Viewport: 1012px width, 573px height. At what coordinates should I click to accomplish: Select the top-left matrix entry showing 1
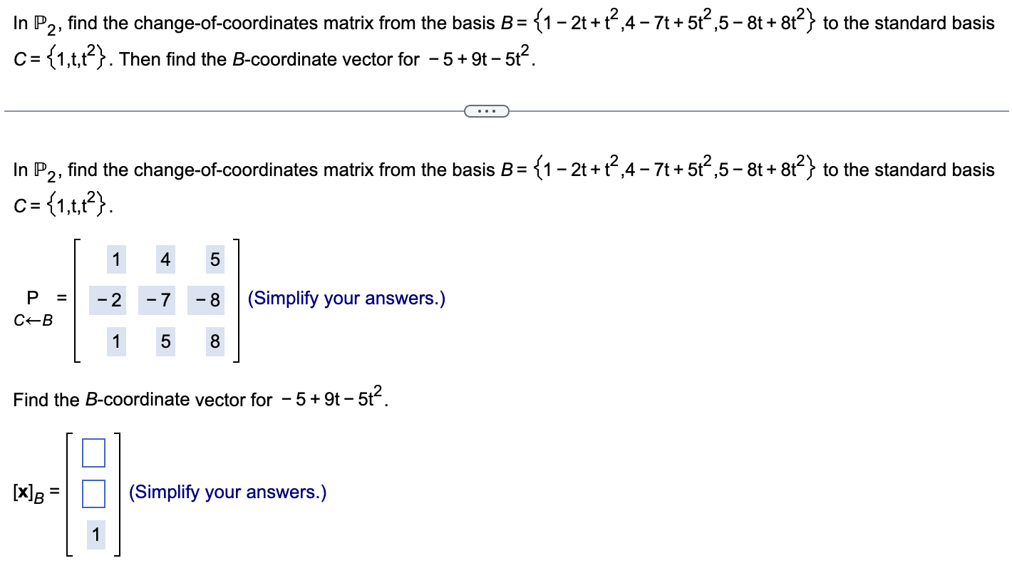tap(115, 259)
